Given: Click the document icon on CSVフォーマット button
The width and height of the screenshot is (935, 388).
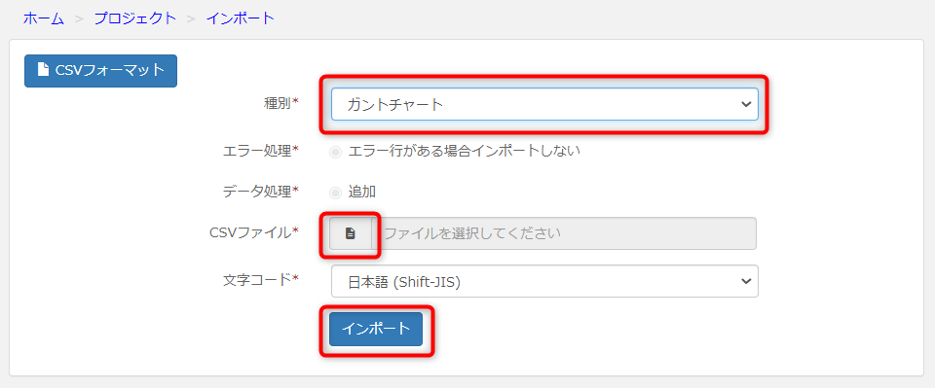Looking at the screenshot, I should pos(42,70).
